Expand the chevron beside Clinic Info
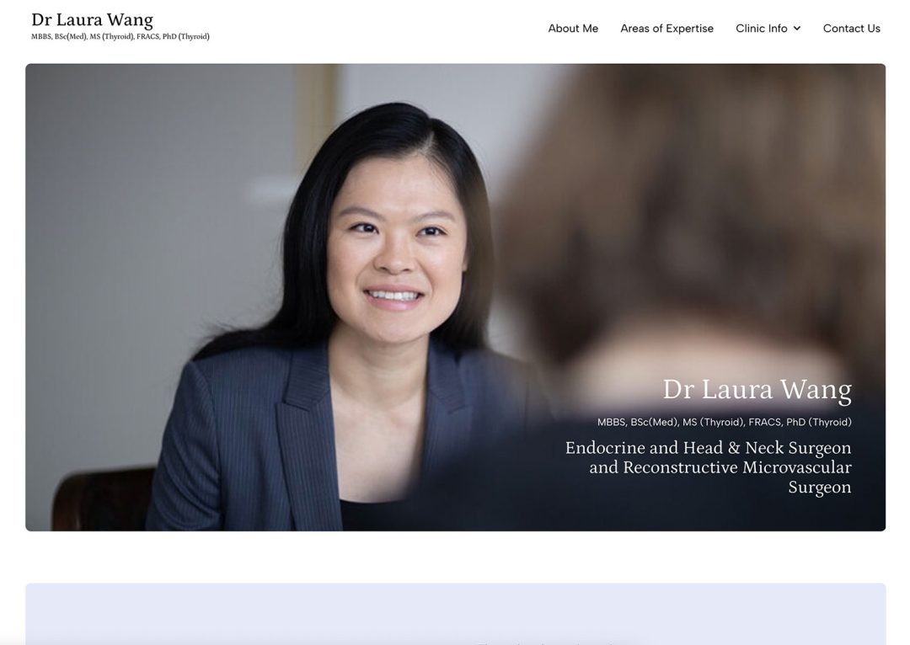910x645 pixels. [x=797, y=29]
